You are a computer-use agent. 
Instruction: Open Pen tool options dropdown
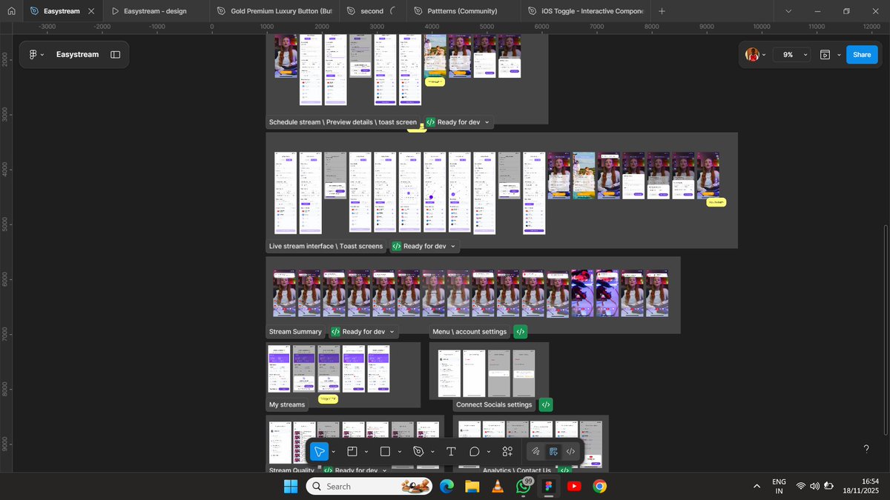pos(432,451)
